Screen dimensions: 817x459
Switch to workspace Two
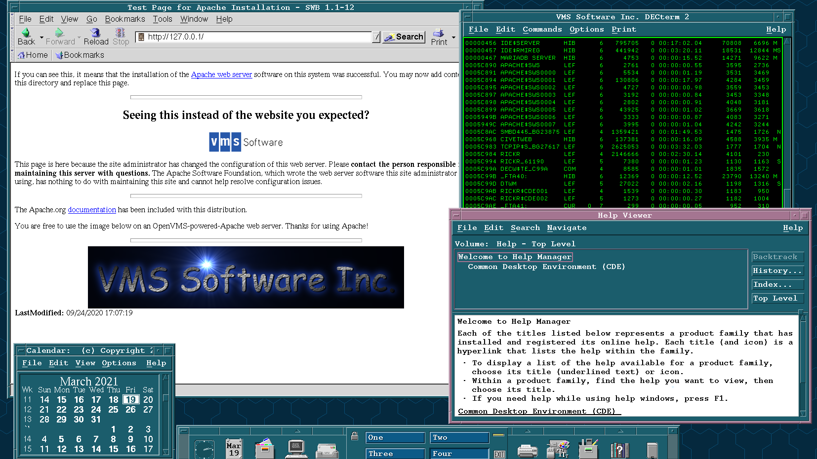[460, 438]
